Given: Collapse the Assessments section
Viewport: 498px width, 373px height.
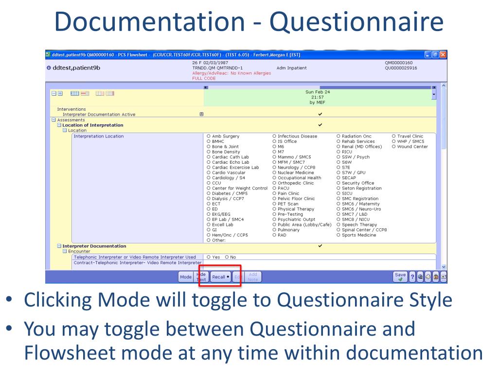Looking at the screenshot, I should pos(53,120).
